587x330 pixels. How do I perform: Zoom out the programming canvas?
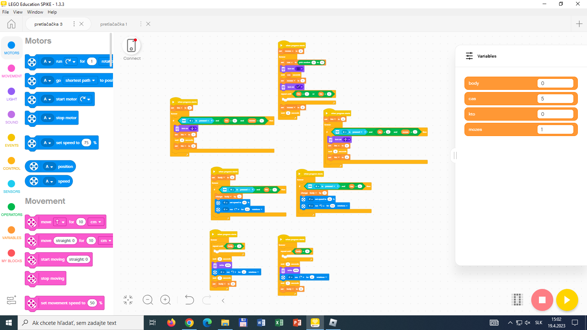pos(148,300)
